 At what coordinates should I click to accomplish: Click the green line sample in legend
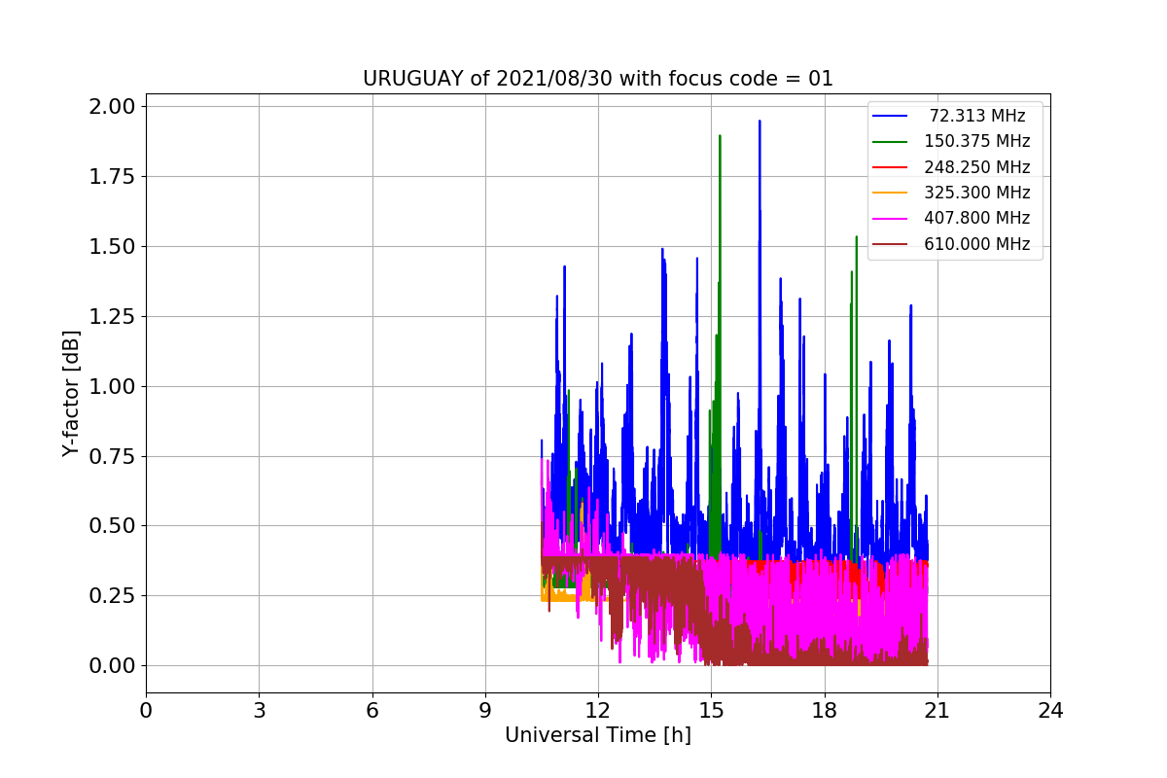tap(891, 142)
